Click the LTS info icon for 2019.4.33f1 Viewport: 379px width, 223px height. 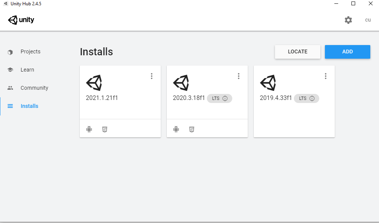[x=312, y=98]
